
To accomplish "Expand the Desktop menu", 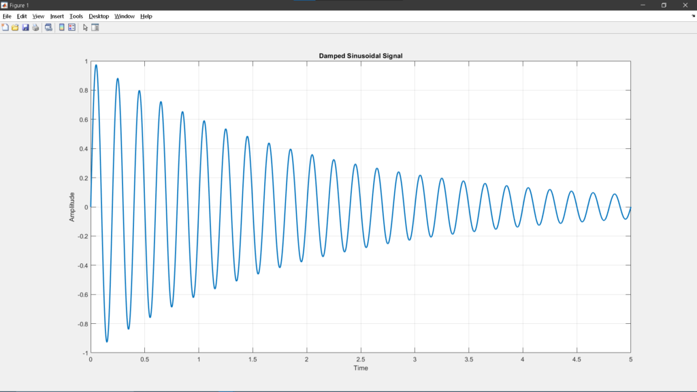I will [x=99, y=16].
